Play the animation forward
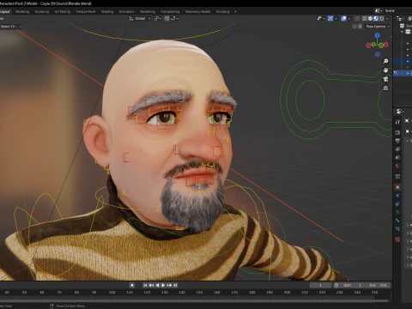 click(x=163, y=285)
